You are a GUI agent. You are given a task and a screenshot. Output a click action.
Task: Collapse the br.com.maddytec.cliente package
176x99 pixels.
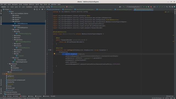10,13
